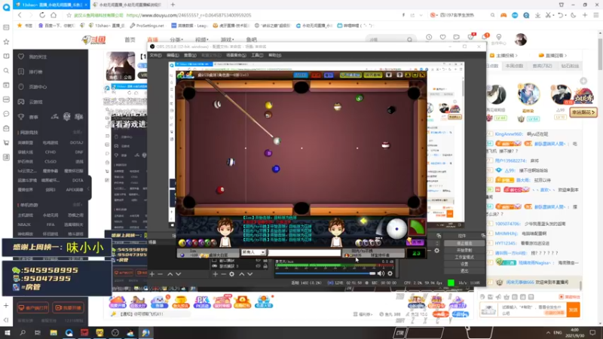Screen dimensions: 603x339
Task: Add a scene with OBS plus button
Action: (152, 274)
